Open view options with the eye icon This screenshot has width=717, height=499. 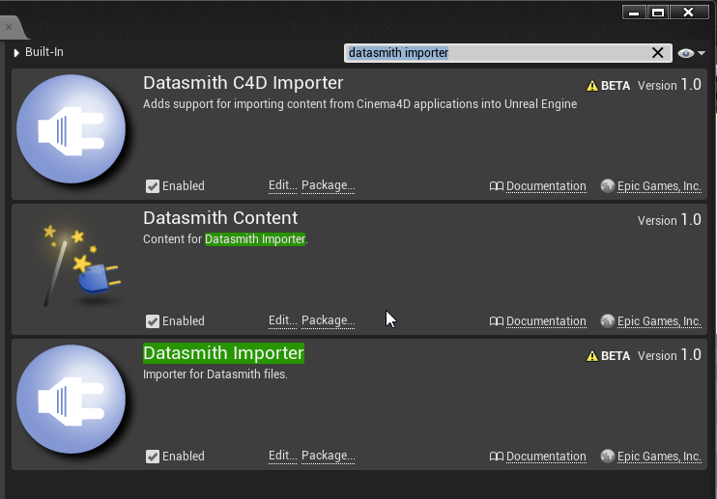(x=685, y=53)
